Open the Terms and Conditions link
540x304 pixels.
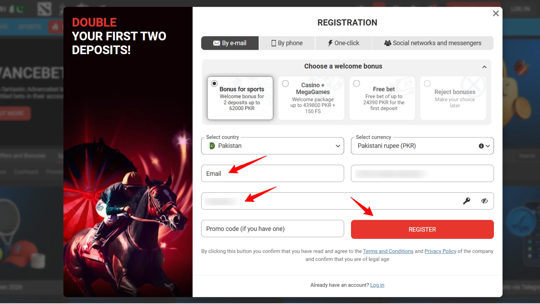click(x=388, y=251)
